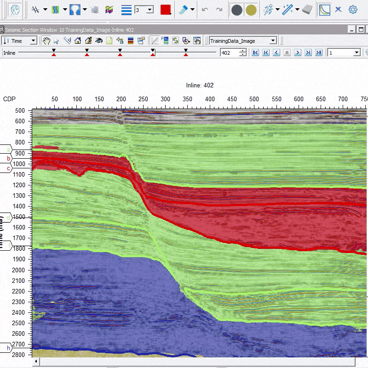368x368 pixels.
Task: Toggle the olive yellow circle button
Action: (x=251, y=10)
